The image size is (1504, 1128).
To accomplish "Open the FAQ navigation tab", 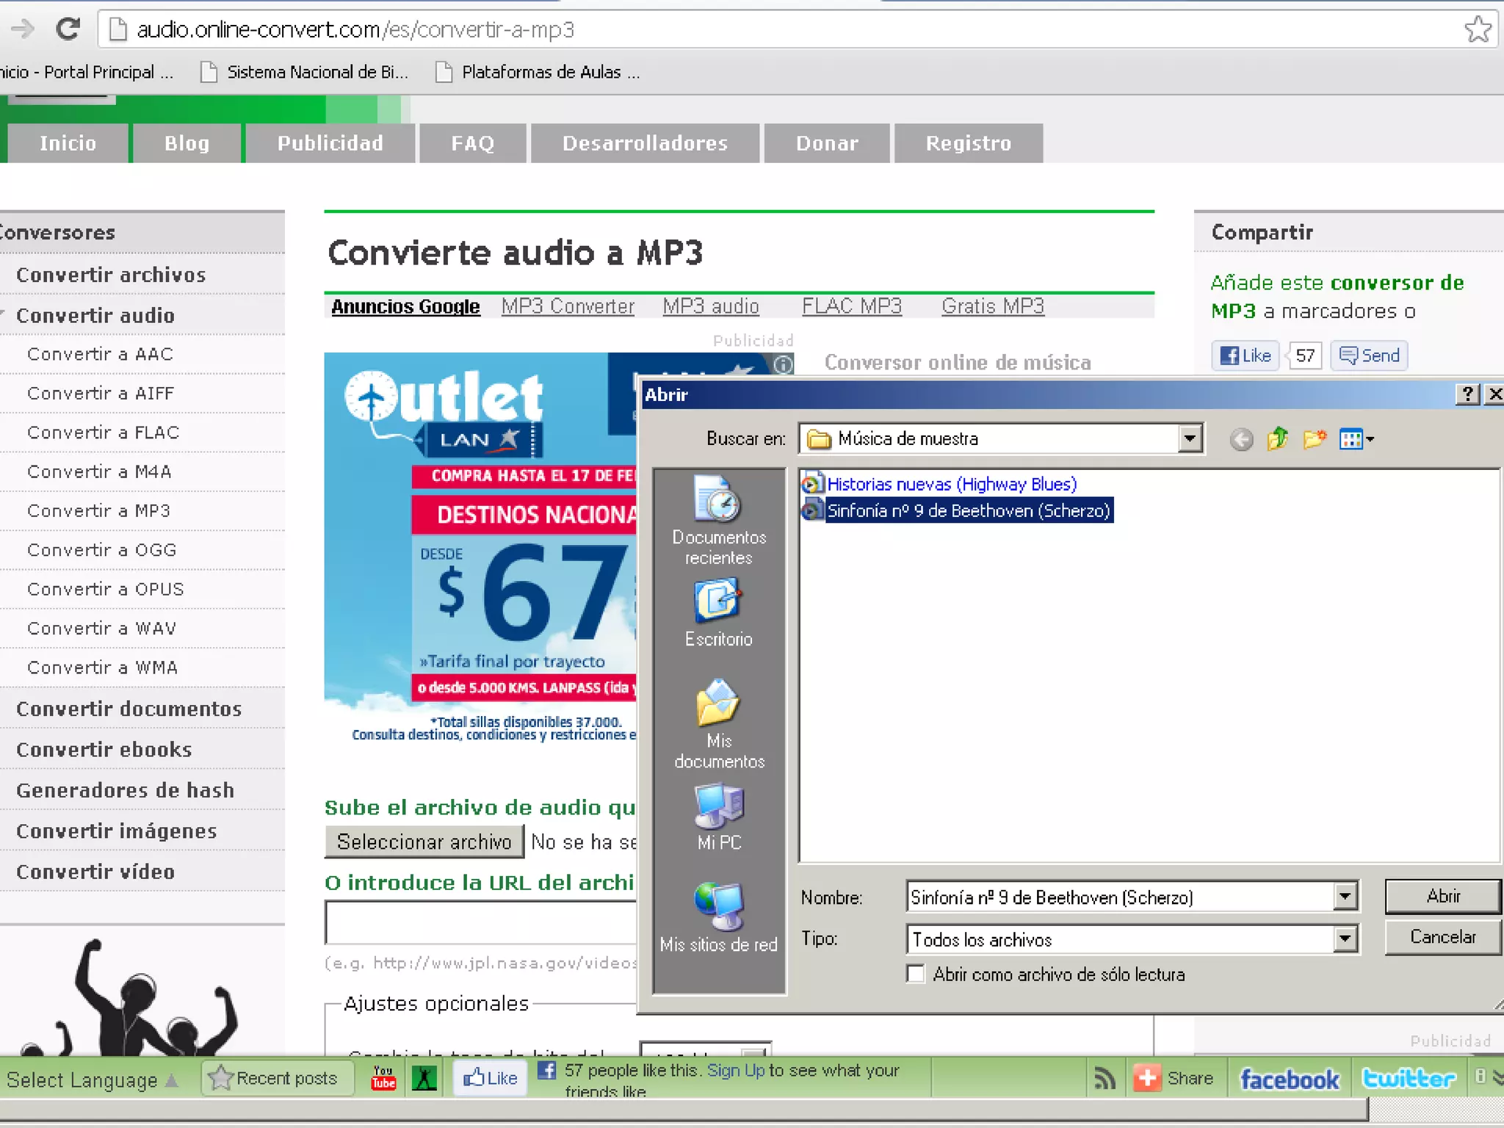I will point(472,142).
